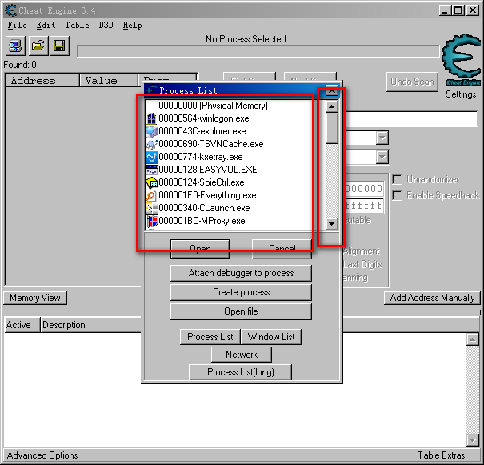Click Attach debugger to process button

(x=241, y=273)
